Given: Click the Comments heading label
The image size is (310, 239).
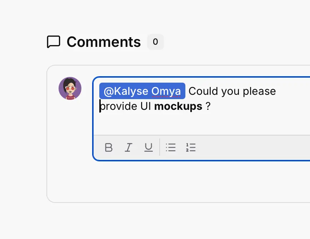Looking at the screenshot, I should click(x=104, y=42).
